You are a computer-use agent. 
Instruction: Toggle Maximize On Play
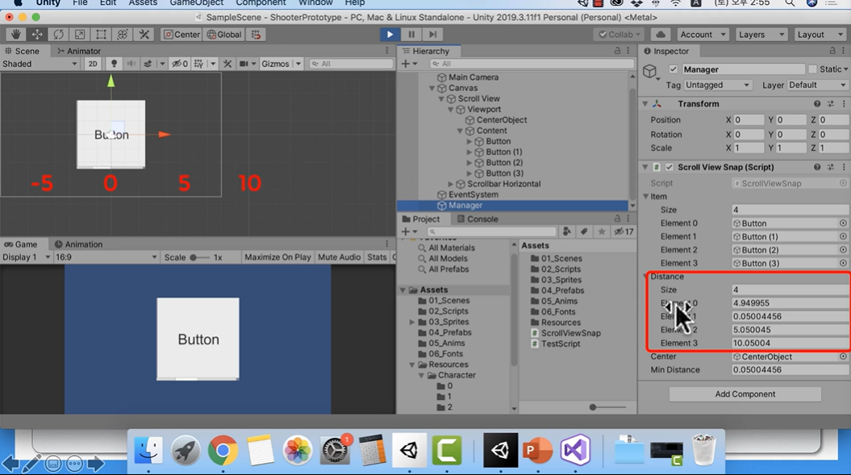(277, 256)
